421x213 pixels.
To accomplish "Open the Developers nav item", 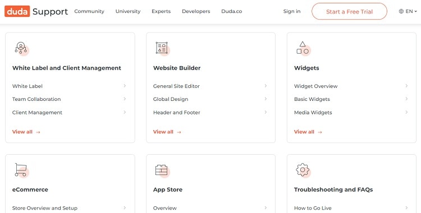I will coord(196,11).
